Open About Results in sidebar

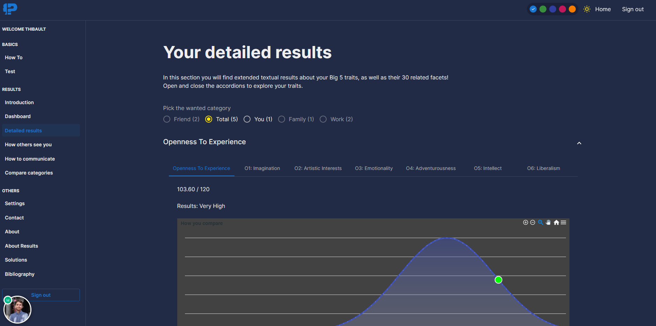[x=22, y=246]
